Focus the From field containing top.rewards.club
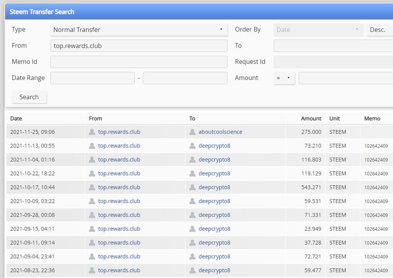The width and height of the screenshot is (393, 278). click(x=139, y=46)
